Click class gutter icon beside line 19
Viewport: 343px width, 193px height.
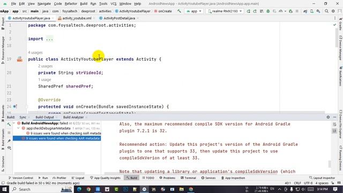pyautogui.click(x=20, y=59)
